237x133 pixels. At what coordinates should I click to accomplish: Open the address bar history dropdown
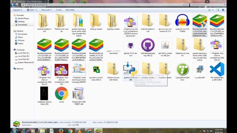(184, 5)
